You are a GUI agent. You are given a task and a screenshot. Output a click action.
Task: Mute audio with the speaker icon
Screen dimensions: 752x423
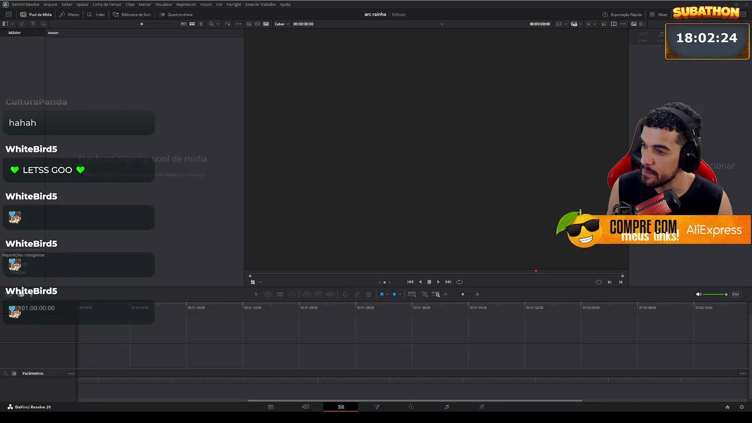(x=699, y=294)
